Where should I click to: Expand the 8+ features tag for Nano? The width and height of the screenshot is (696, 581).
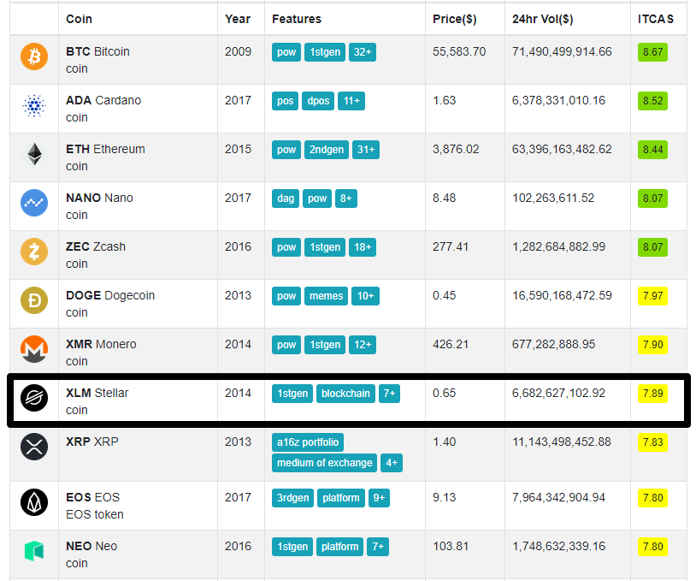pos(345,199)
